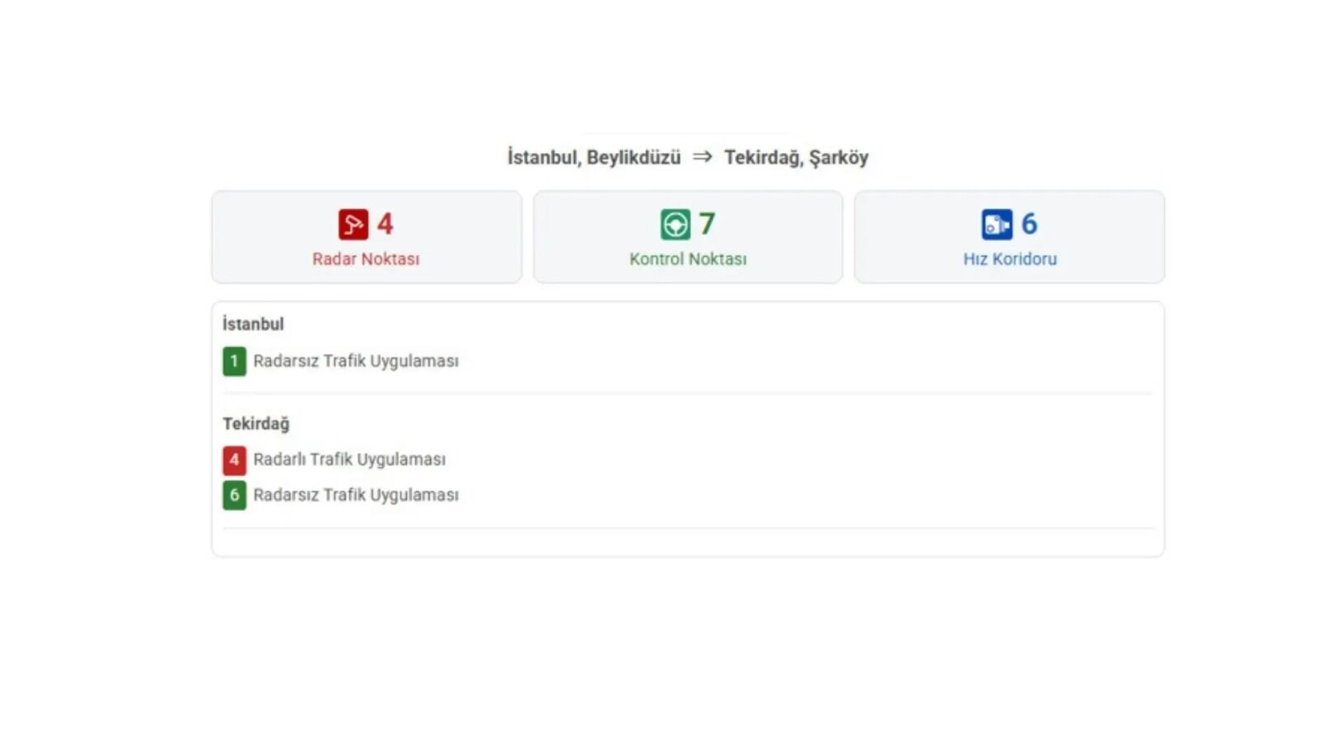Click the İstanbul, Beylikdüzü origin text
Screen dimensions: 1318x741
point(594,157)
